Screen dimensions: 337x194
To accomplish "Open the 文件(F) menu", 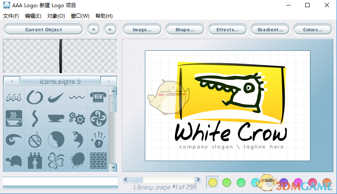I will click(11, 16).
